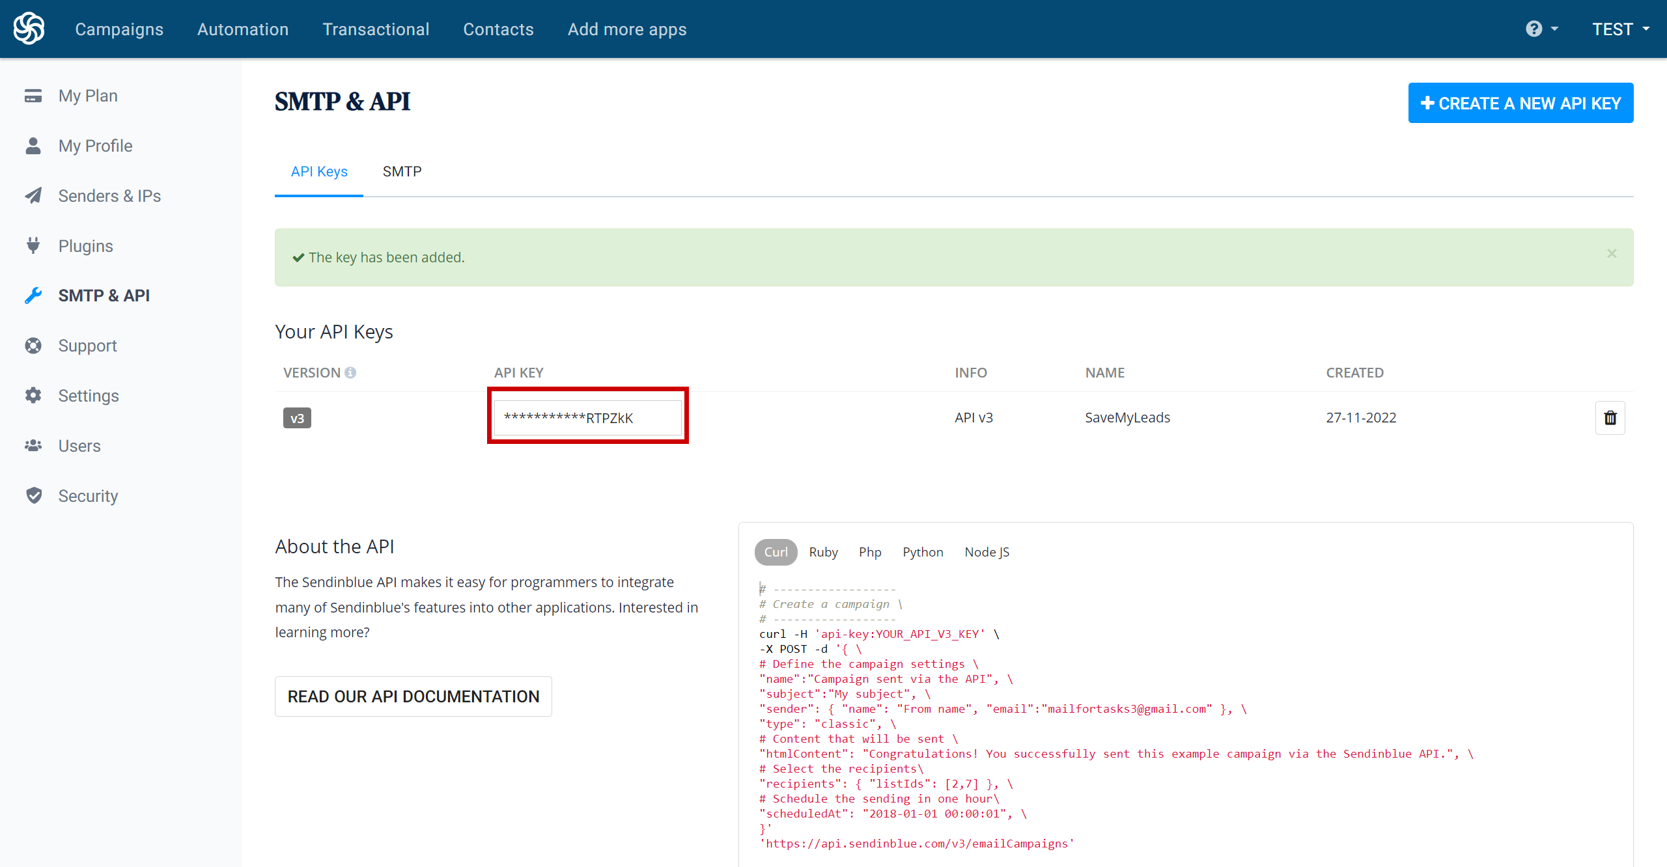The height and width of the screenshot is (867, 1667).
Task: Click the NAME column header
Action: [x=1105, y=372]
